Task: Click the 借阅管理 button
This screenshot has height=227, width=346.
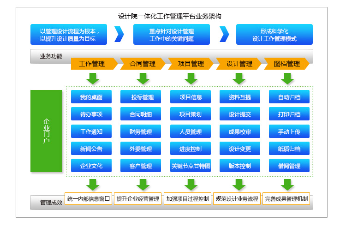Action: (289, 166)
